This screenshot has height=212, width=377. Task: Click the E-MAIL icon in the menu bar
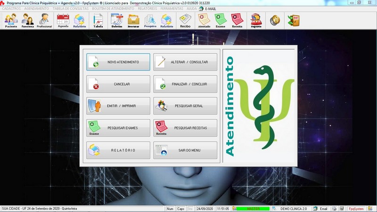[x=201, y=8]
